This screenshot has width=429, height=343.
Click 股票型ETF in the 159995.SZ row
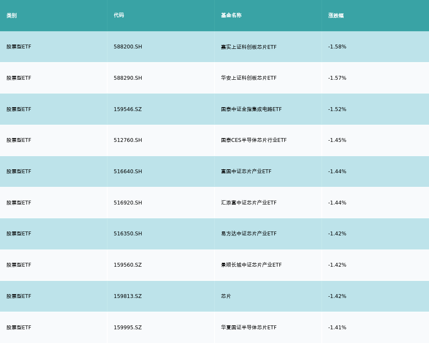[x=19, y=328]
